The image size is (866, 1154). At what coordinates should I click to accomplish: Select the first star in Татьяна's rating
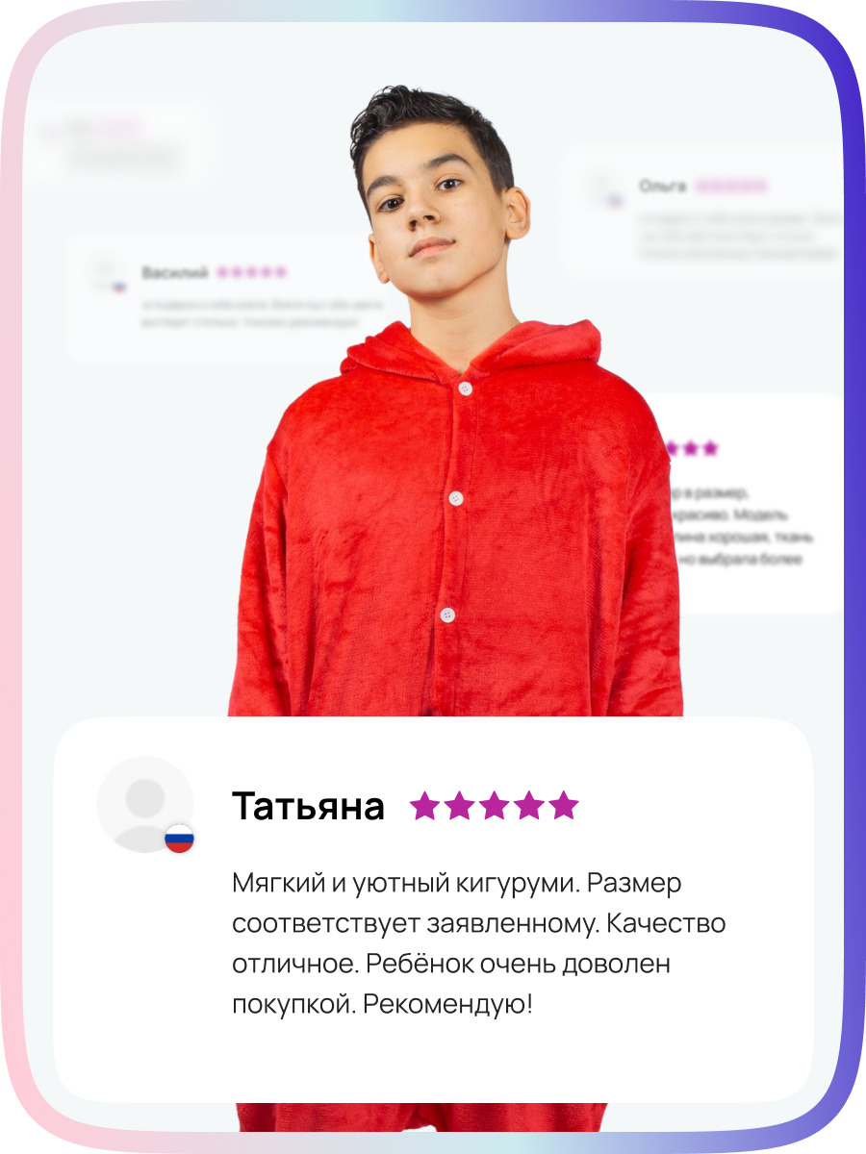pos(424,806)
